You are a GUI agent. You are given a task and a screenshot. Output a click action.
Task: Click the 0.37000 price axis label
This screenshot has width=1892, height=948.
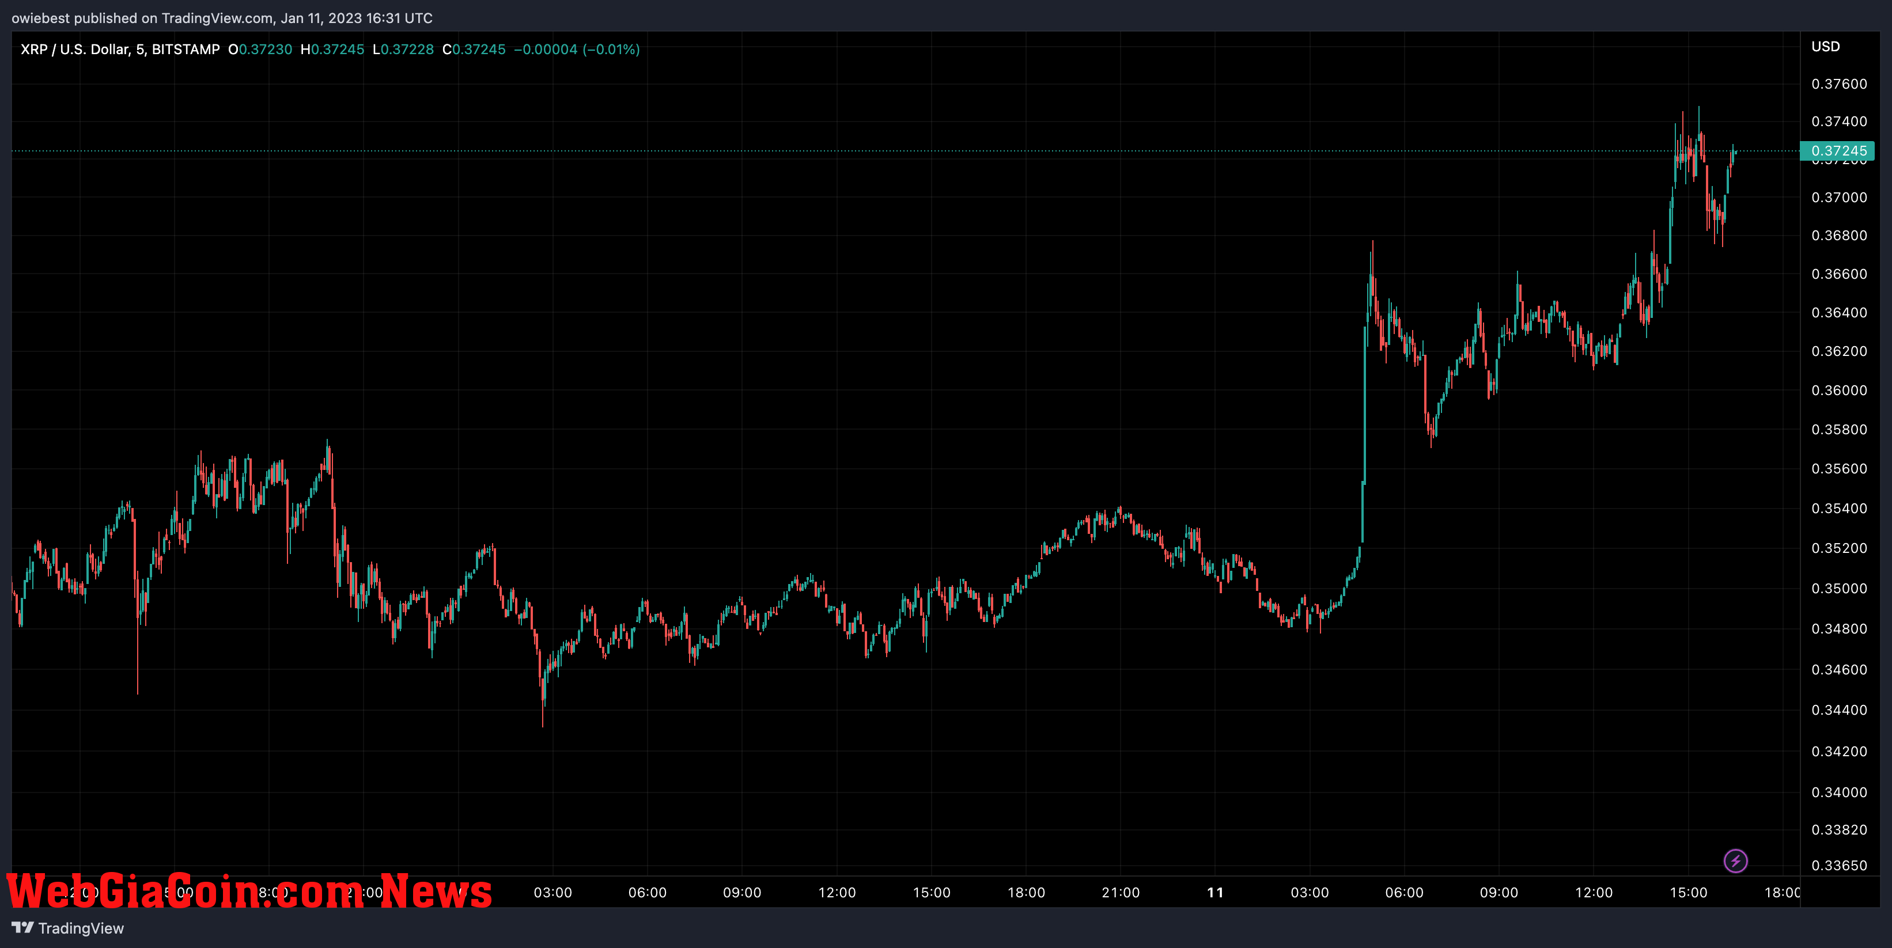pos(1839,197)
